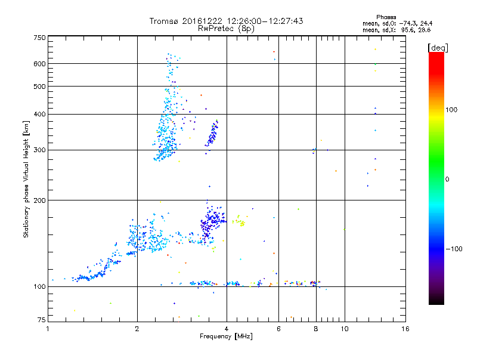Click the y-axis tick label '75'
The height and width of the screenshot is (358, 477).
point(42,320)
